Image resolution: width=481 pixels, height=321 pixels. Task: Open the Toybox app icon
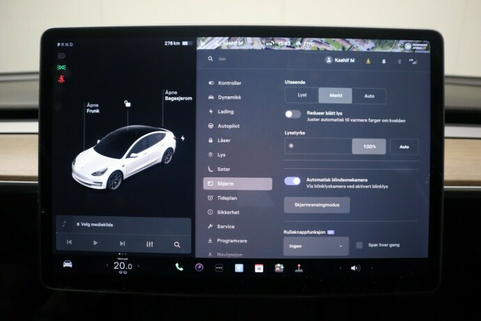pyautogui.click(x=279, y=269)
